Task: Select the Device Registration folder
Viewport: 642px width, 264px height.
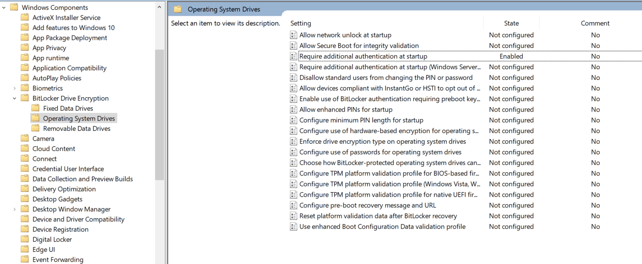Action: (61, 229)
